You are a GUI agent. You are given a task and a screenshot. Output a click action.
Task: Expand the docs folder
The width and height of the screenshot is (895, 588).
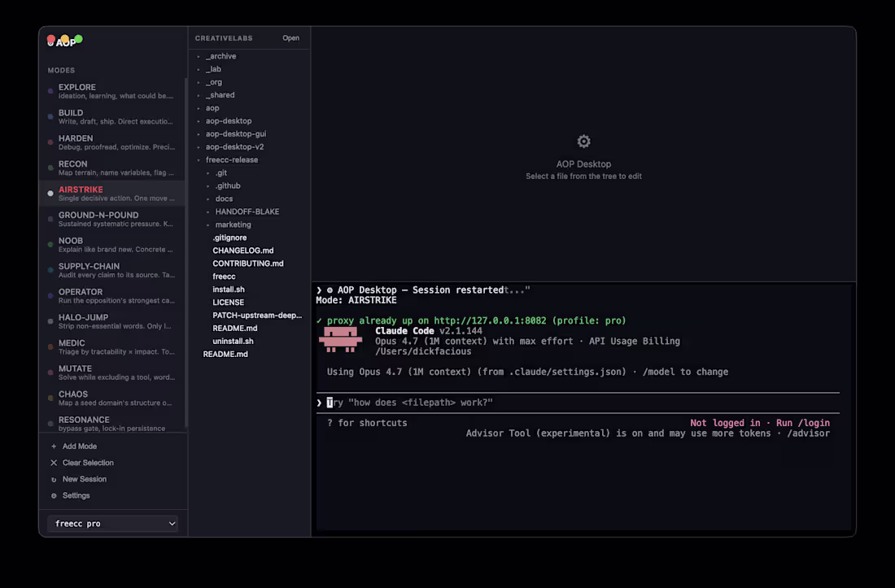[250, 198]
